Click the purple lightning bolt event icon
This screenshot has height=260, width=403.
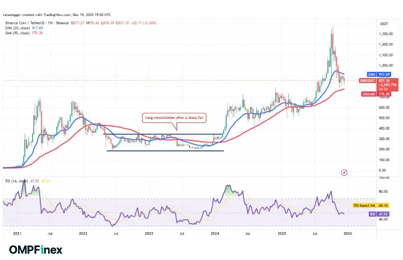pos(345,172)
